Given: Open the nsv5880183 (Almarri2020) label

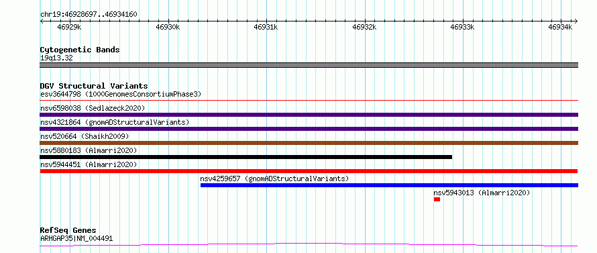Looking at the screenshot, I should coord(89,150).
